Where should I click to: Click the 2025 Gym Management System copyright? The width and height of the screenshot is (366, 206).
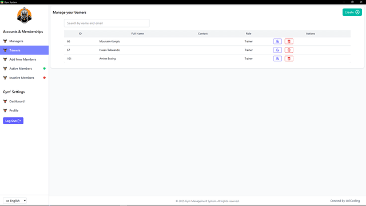[x=207, y=201]
